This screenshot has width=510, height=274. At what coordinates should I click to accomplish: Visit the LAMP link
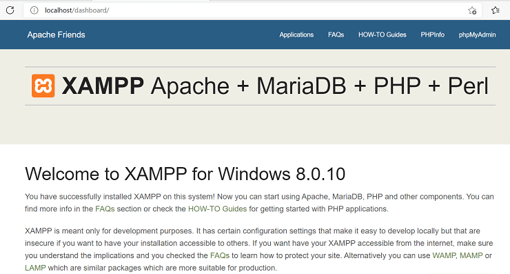click(x=35, y=268)
